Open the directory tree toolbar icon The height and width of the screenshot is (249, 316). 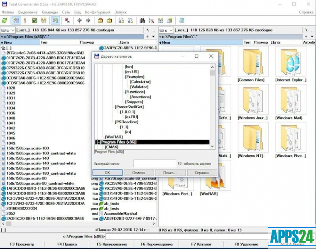pyautogui.click(x=44, y=20)
